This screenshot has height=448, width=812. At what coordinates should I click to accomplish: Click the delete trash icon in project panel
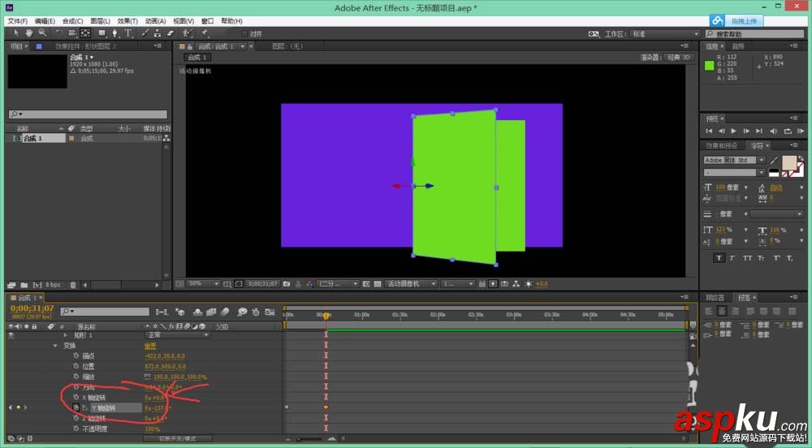[x=73, y=285]
